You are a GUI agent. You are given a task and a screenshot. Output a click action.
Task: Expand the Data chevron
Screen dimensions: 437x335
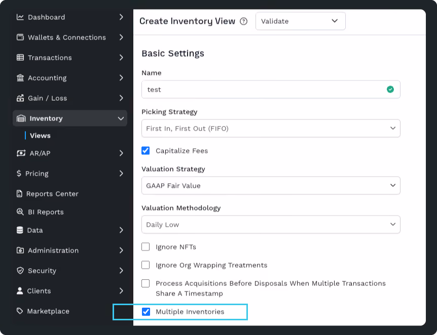click(x=121, y=230)
